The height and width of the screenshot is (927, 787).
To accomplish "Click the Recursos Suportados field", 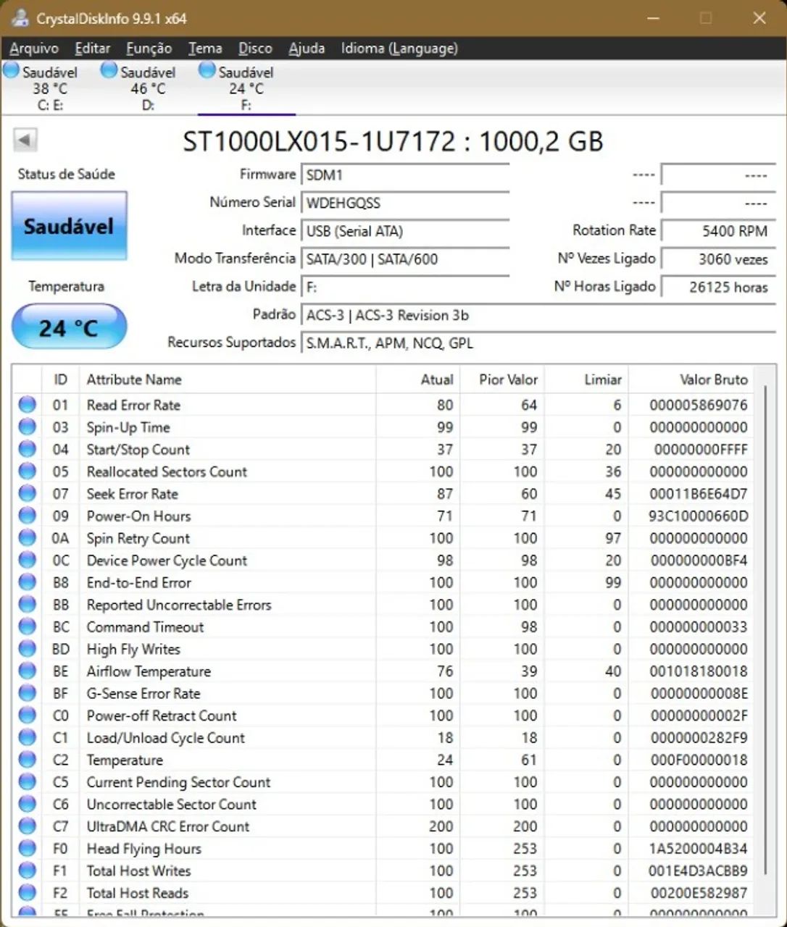I will [x=538, y=343].
